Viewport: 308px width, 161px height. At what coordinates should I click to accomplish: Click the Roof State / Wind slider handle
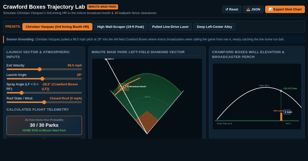point(44,102)
